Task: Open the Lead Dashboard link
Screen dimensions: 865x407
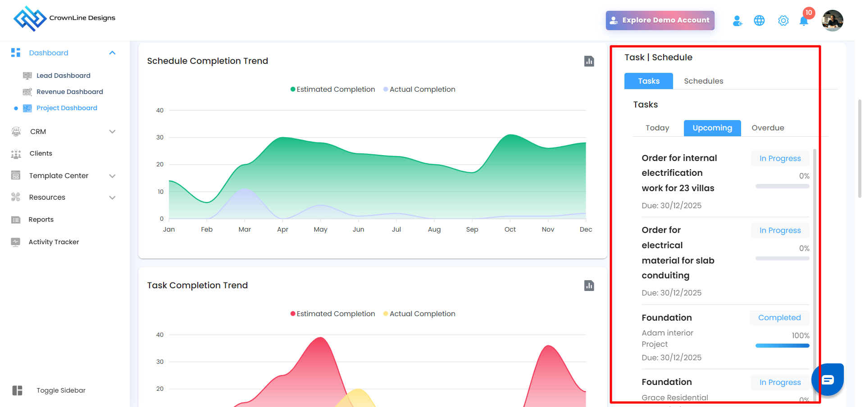Action: click(x=63, y=76)
